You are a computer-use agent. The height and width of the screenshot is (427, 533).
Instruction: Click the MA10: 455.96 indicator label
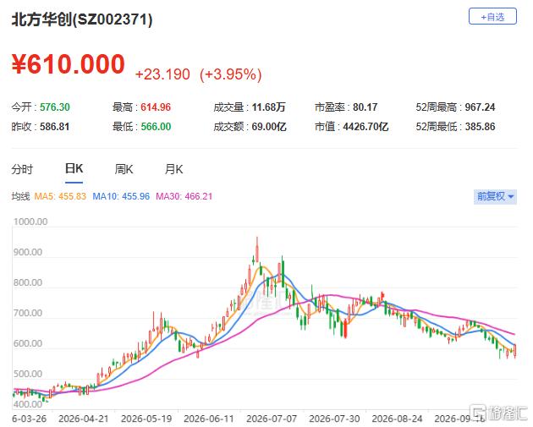point(121,196)
